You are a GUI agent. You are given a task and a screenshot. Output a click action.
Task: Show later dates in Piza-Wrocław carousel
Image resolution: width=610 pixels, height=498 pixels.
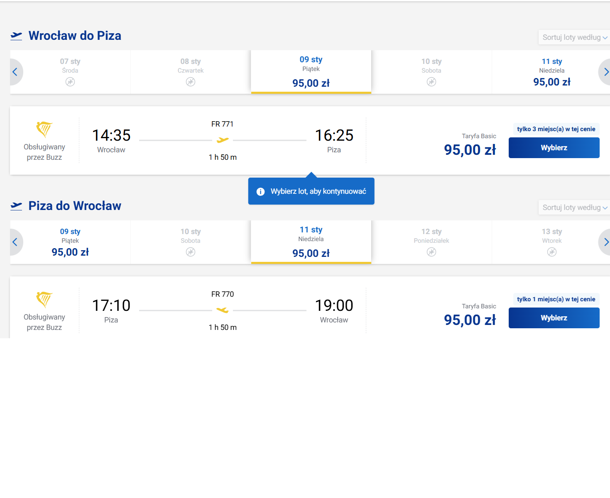[605, 242]
